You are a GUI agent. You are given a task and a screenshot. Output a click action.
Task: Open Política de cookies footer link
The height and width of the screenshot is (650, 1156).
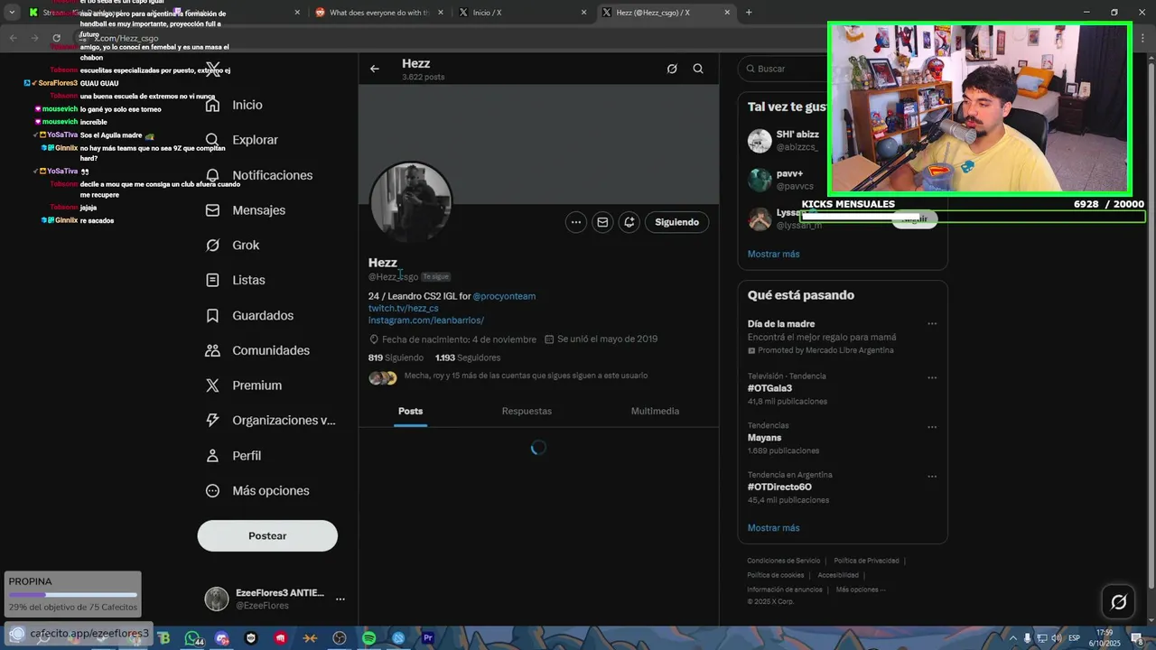775,575
